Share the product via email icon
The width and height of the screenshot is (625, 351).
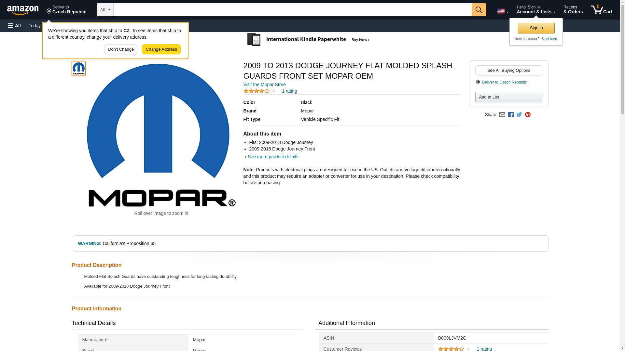[502, 115]
